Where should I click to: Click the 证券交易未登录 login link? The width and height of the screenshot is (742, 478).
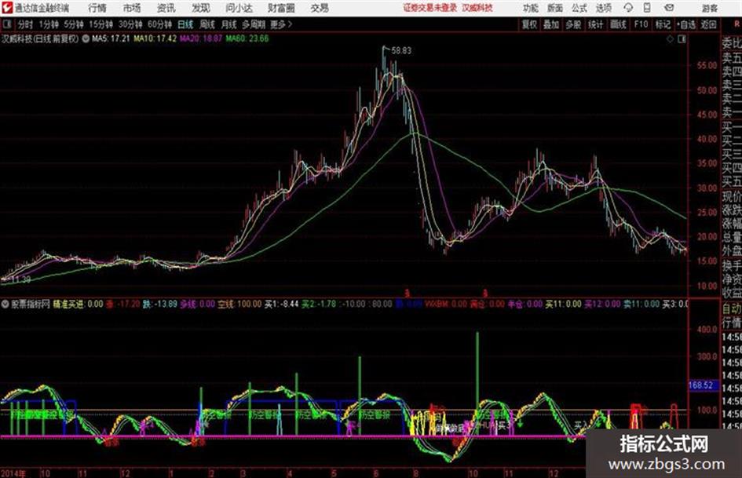tap(429, 8)
